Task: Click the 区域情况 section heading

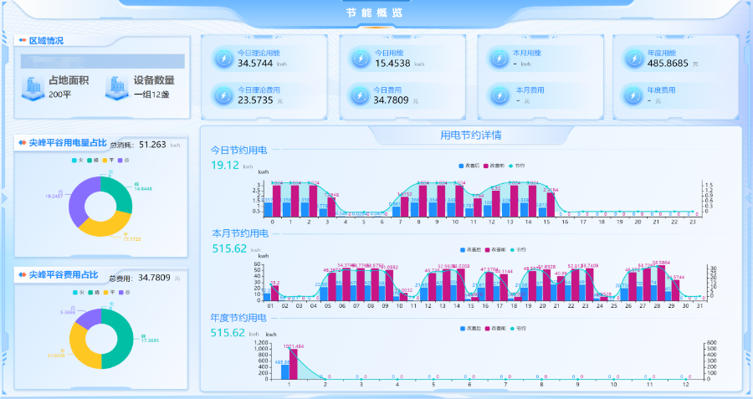Action: point(46,40)
